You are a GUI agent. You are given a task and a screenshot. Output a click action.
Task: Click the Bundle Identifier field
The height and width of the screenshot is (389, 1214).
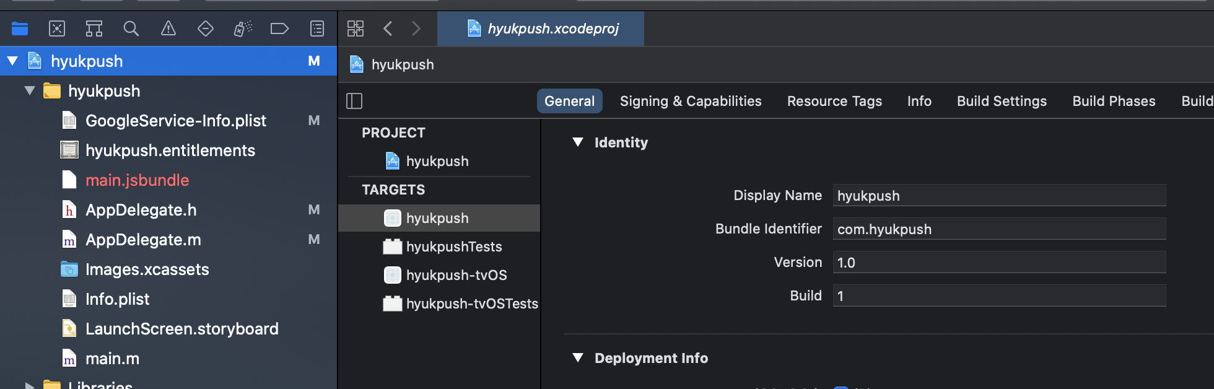[998, 229]
